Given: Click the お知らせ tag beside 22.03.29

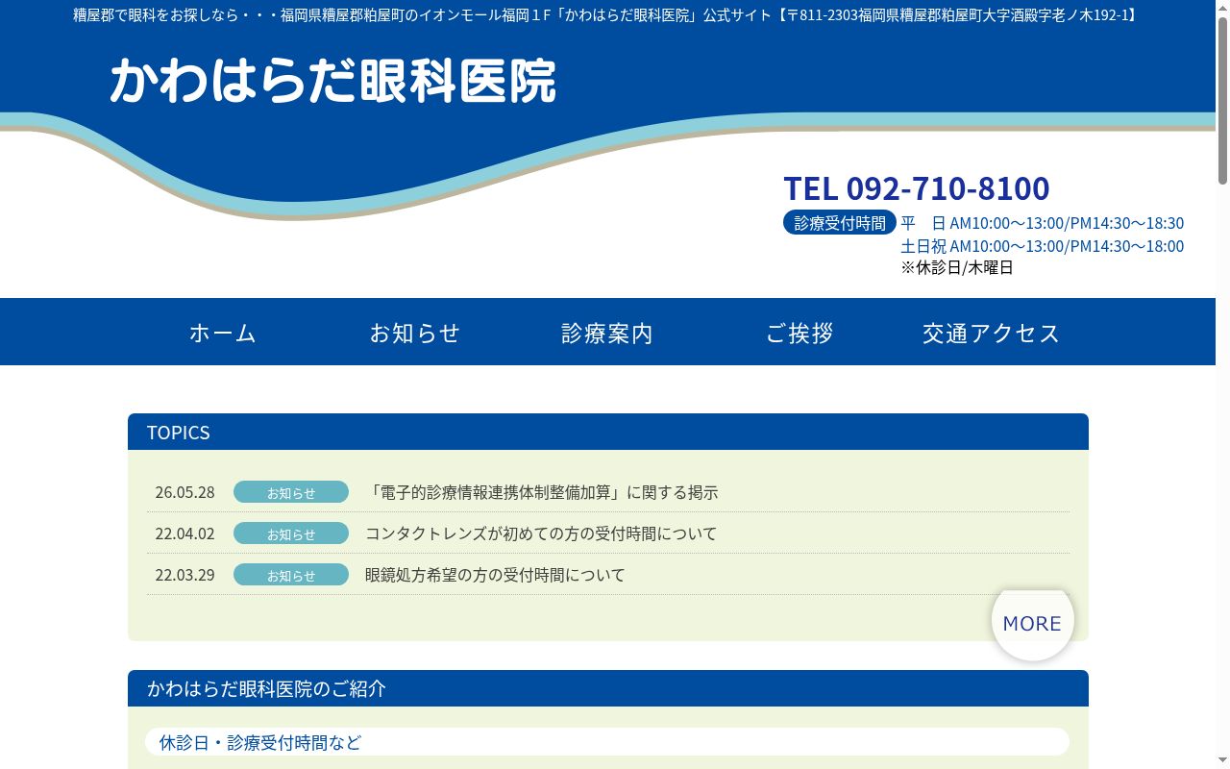Looking at the screenshot, I should click(x=291, y=575).
